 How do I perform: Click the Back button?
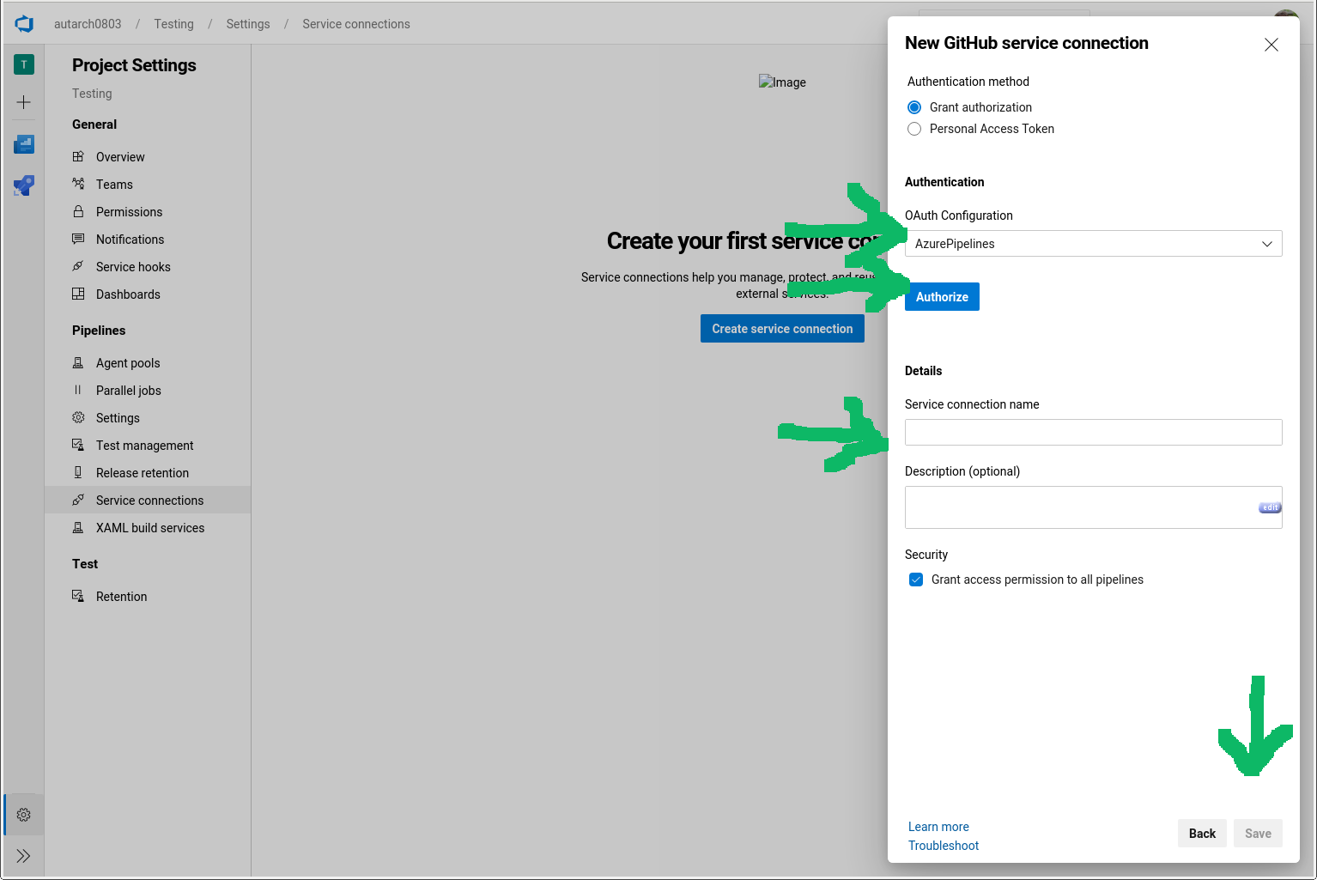point(1202,834)
